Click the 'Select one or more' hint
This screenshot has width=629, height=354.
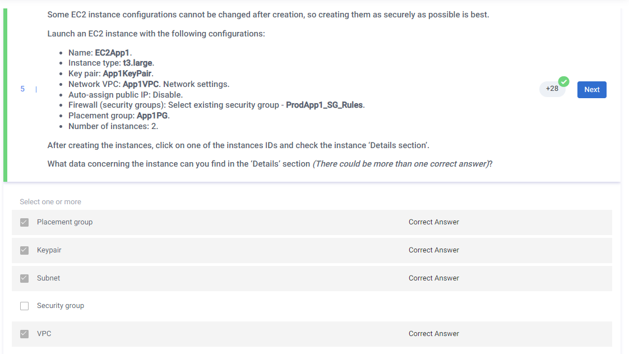tap(50, 202)
